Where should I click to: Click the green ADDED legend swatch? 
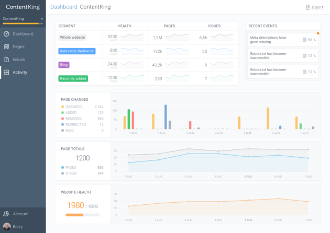(x=62, y=113)
